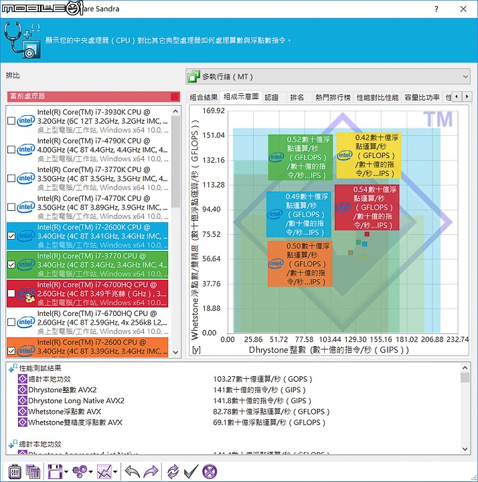Click yellow 0.42 GFLOPS chart label
This screenshot has width=478, height=482.
369,155
